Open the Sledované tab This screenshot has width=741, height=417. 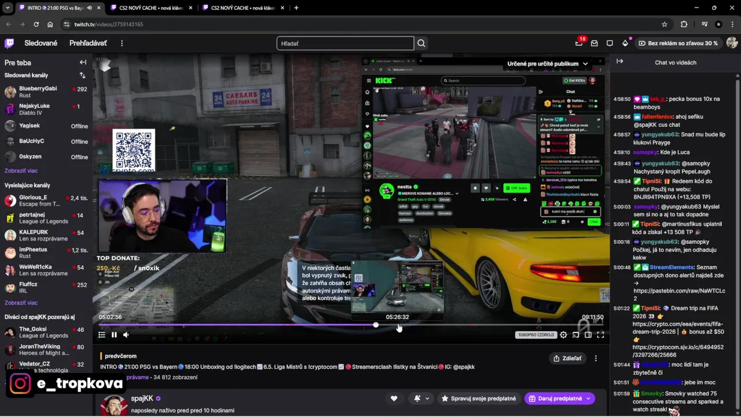coord(41,43)
